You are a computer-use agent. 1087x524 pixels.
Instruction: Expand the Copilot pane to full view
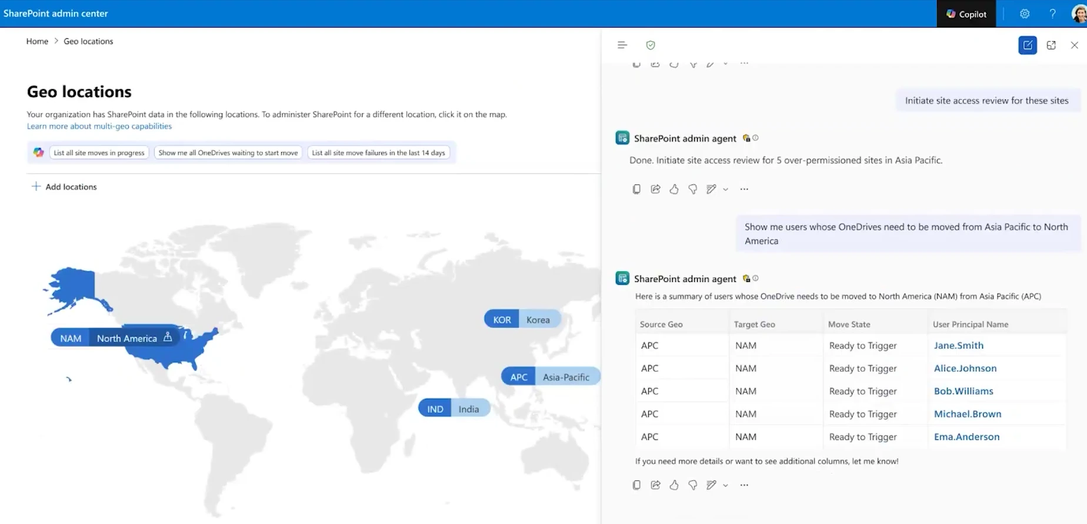tap(1051, 45)
